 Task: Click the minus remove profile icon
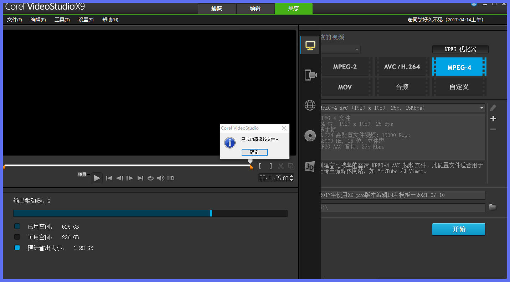point(493,129)
